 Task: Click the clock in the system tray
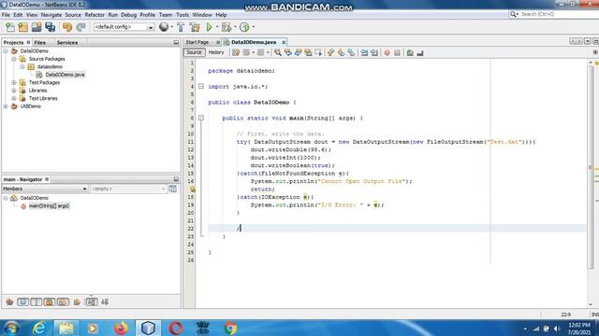579,329
